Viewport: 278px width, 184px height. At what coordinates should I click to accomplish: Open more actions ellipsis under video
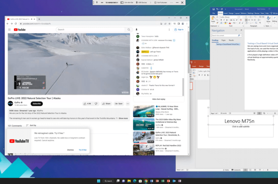coord(128,104)
